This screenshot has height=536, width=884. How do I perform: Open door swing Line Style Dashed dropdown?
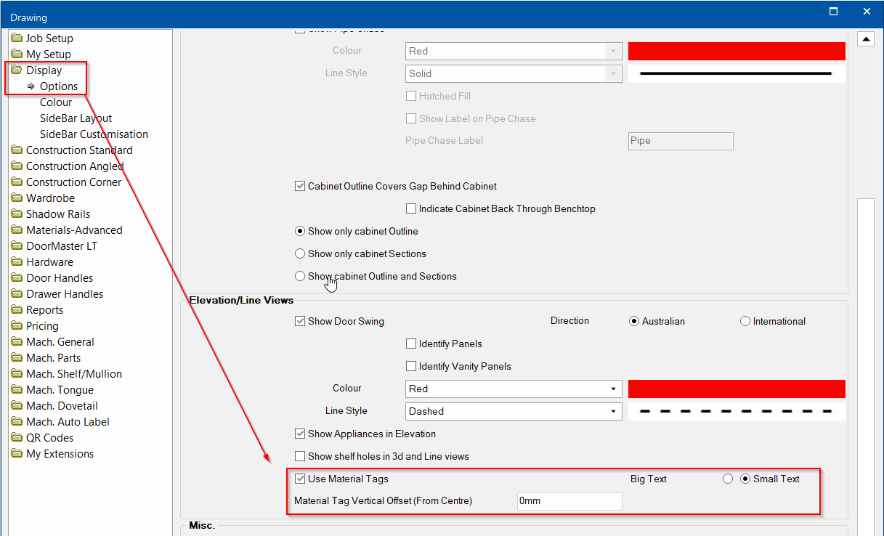point(514,411)
